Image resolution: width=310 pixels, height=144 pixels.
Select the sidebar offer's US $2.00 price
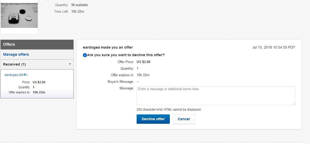click(39, 82)
